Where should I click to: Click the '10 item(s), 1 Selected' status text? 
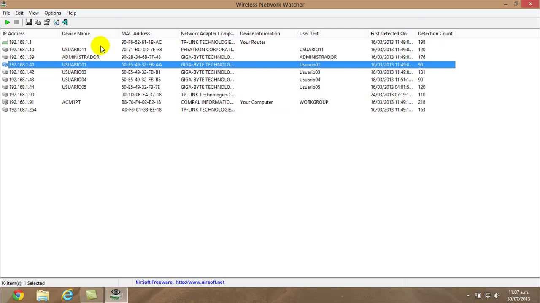pos(23,283)
